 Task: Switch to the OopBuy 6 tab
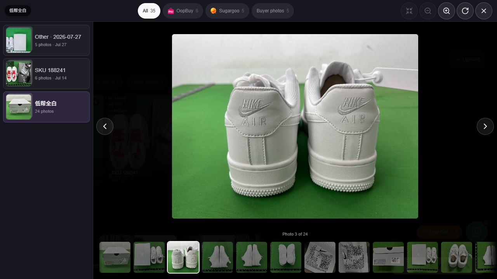(183, 11)
